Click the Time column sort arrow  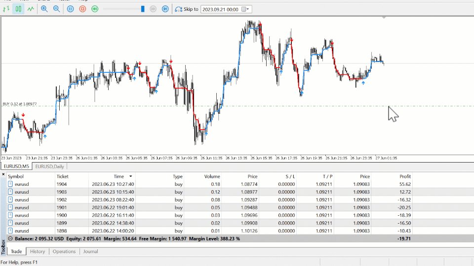pyautogui.click(x=130, y=176)
